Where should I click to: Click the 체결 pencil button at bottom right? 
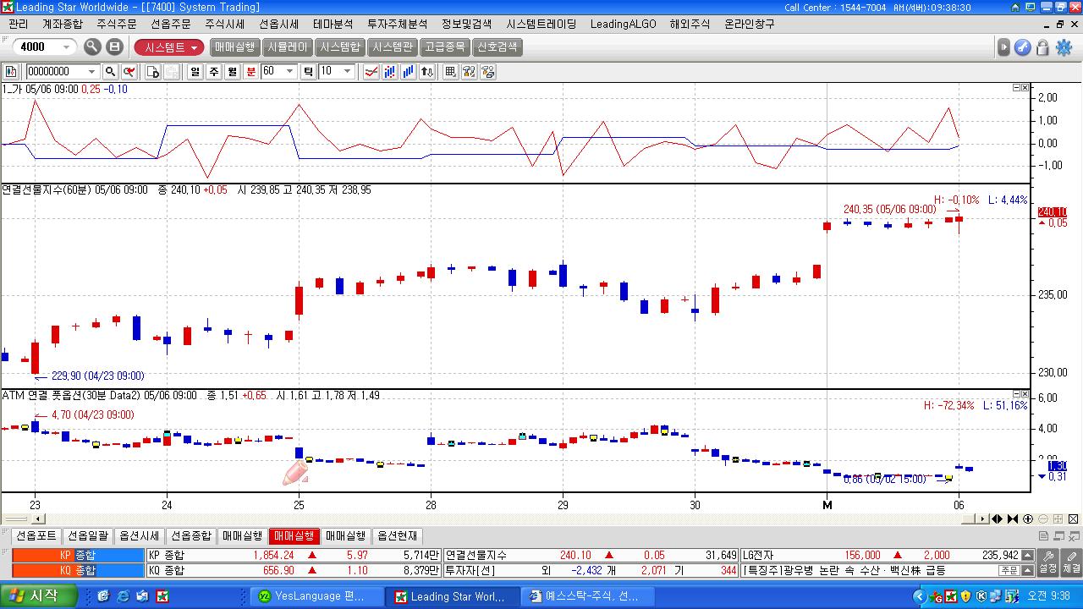point(1070,561)
